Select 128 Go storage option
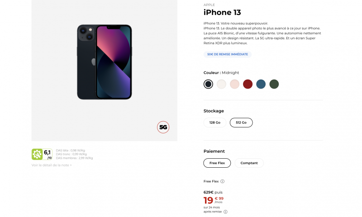 click(x=215, y=123)
